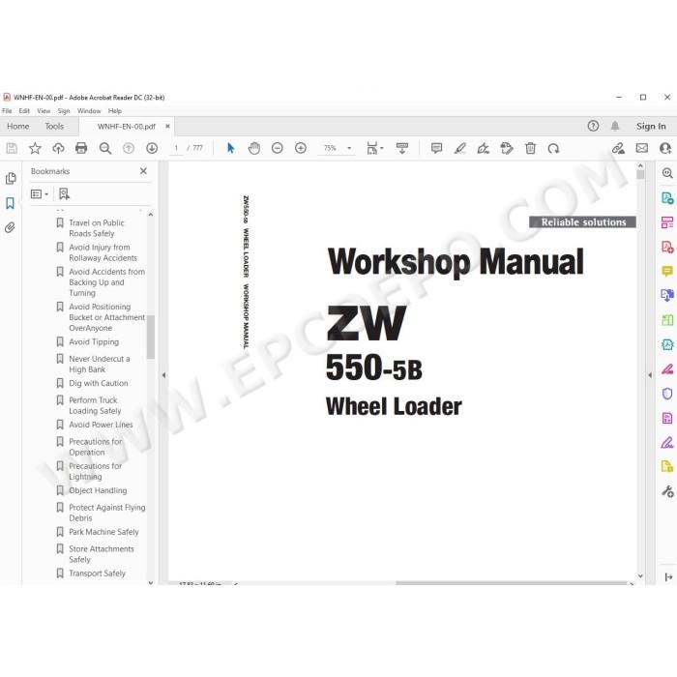Image resolution: width=677 pixels, height=677 pixels.
Task: Open notifications bell icon
Action: pyautogui.click(x=615, y=126)
